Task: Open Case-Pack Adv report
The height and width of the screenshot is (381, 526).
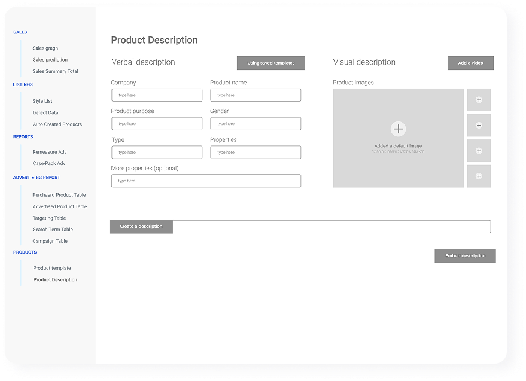Action: [48, 163]
